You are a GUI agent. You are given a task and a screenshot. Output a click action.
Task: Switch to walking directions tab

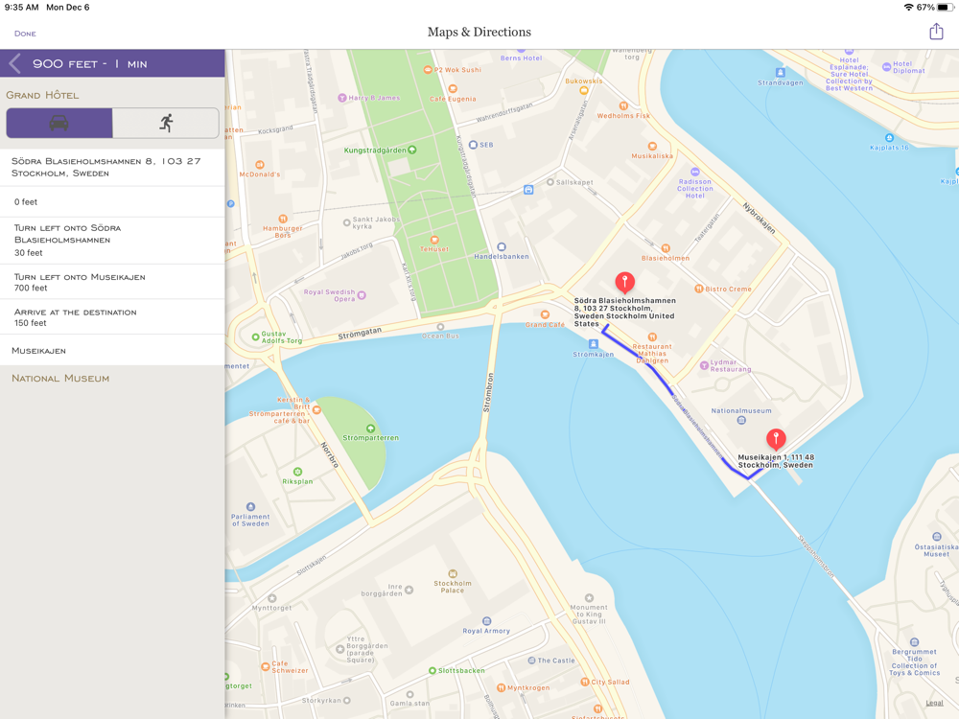(166, 124)
